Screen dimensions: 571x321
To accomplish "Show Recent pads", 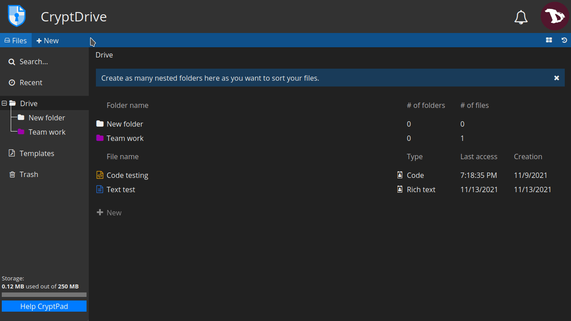I will point(31,82).
